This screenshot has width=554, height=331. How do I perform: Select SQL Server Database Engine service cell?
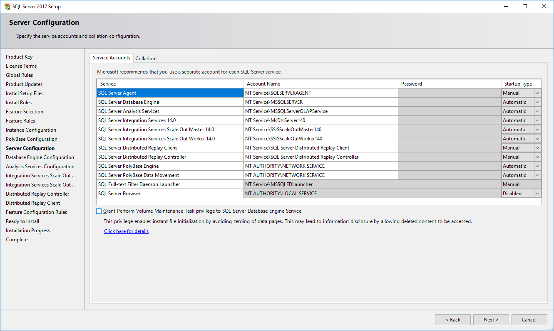coord(170,102)
